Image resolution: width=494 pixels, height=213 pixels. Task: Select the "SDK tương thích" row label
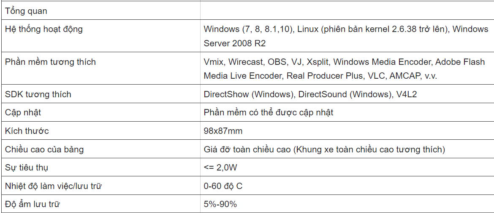[x=38, y=94]
